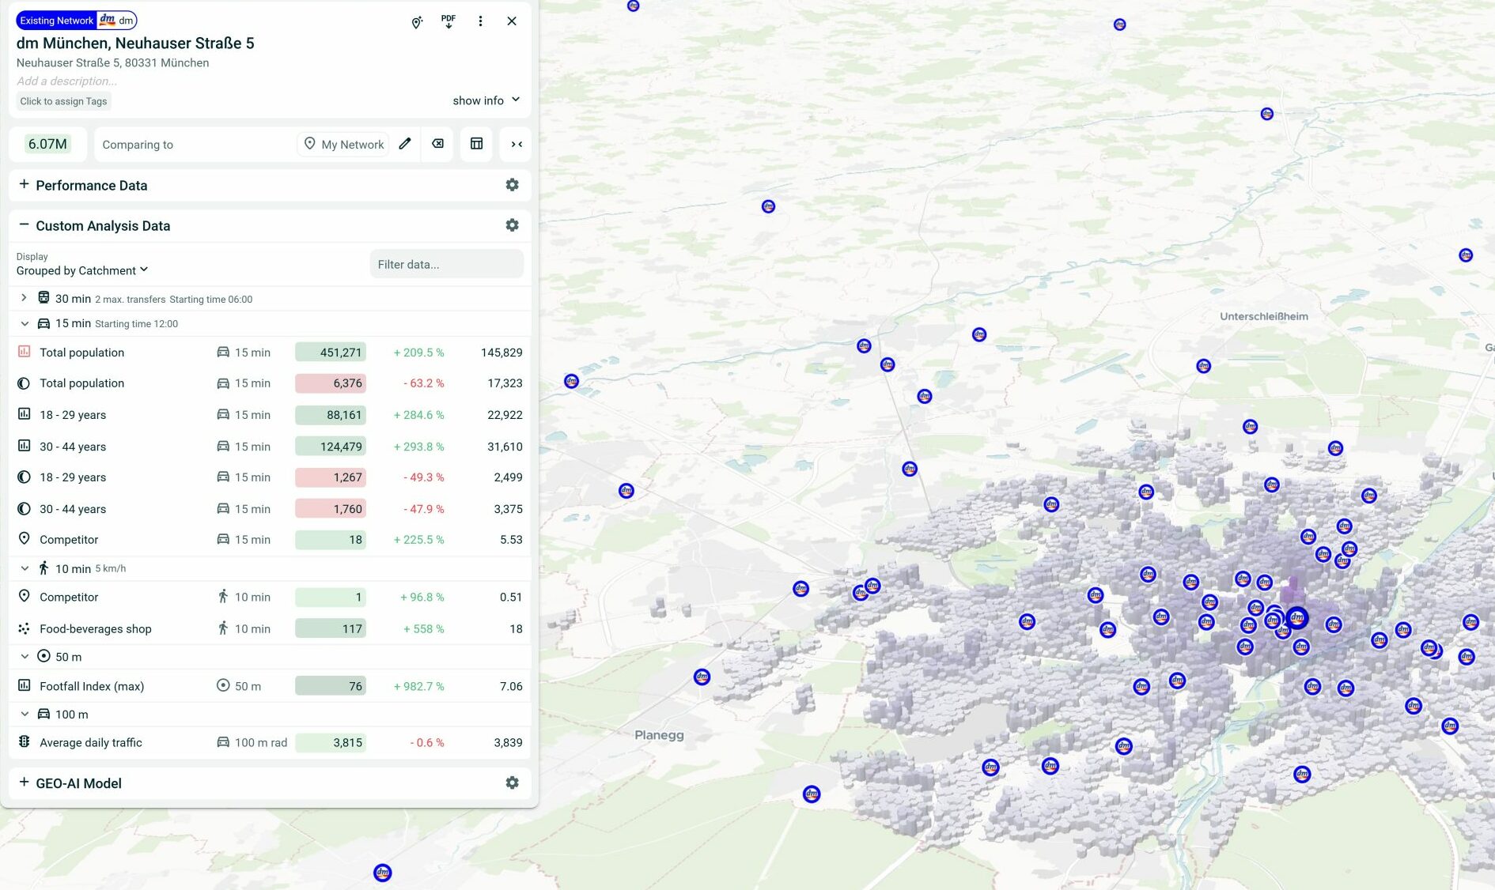The height and width of the screenshot is (890, 1495).
Task: Click the half-circle icon beside 18 - 29 years
Action: (x=24, y=477)
